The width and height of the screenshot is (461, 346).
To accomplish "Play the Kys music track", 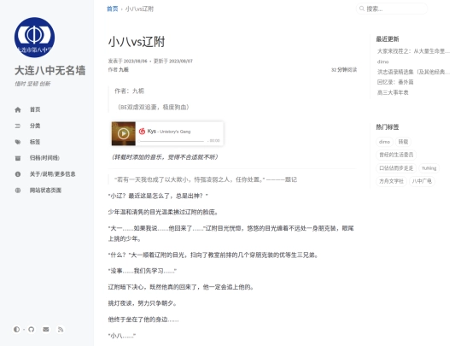I will [123, 133].
